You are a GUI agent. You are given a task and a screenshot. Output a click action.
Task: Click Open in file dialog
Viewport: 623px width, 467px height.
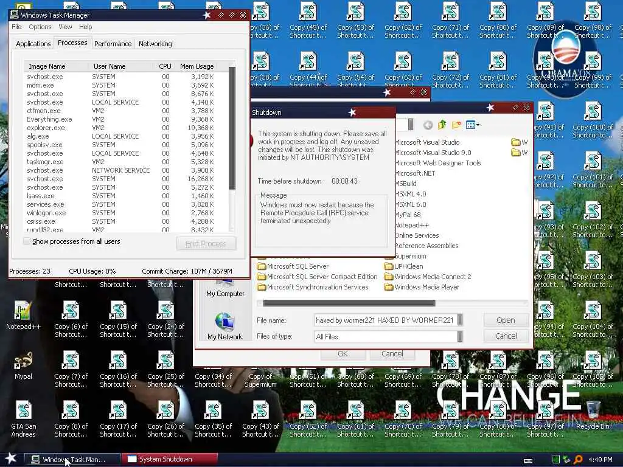tap(506, 320)
